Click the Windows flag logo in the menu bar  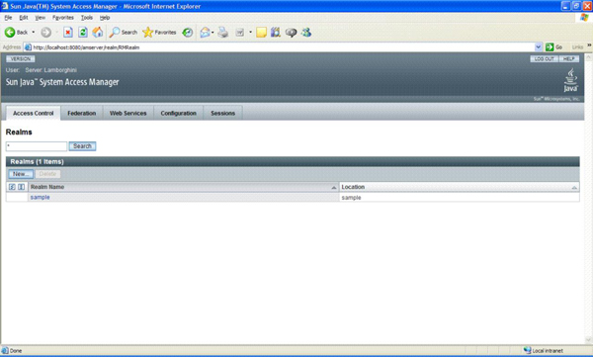click(584, 18)
